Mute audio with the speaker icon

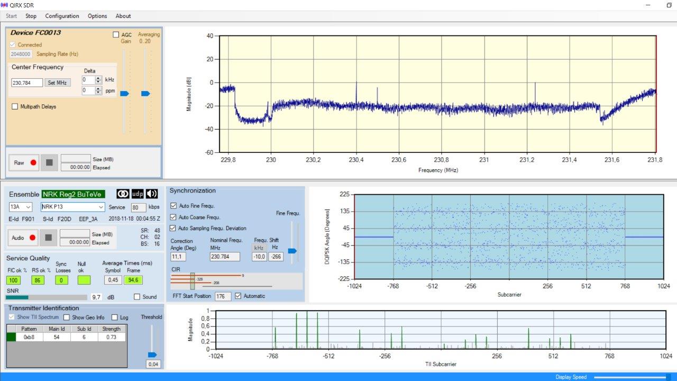click(x=152, y=194)
